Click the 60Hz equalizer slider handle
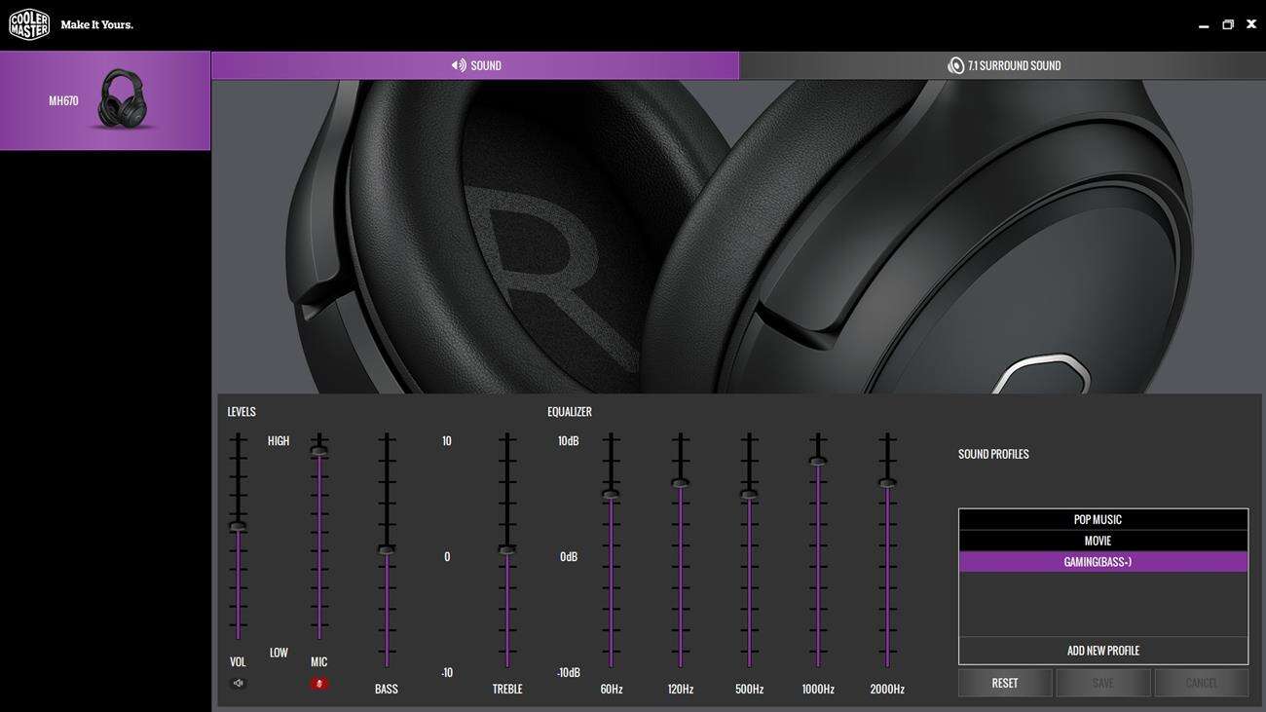The height and width of the screenshot is (712, 1266). 611,495
